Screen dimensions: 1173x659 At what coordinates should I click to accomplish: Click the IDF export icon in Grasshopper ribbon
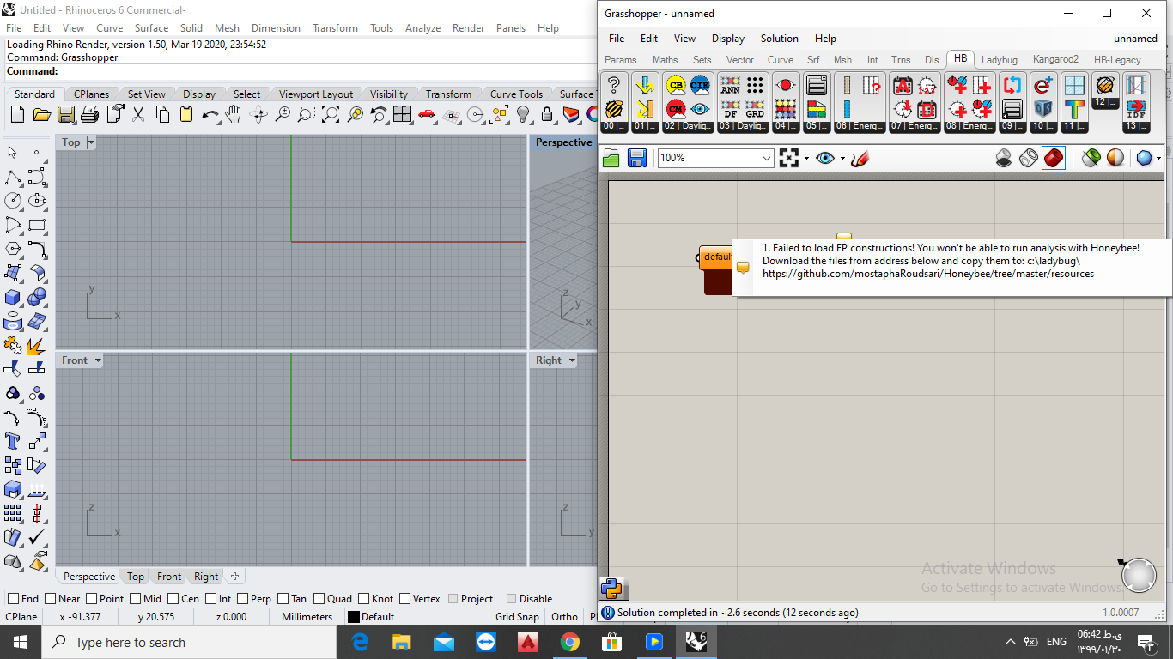click(x=1136, y=109)
